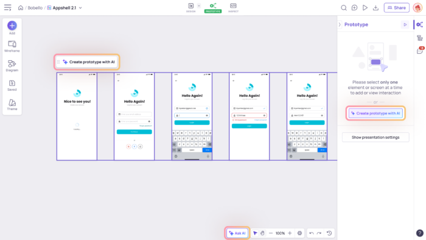Redo the last action
The height and width of the screenshot is (240, 426).
[319, 233]
